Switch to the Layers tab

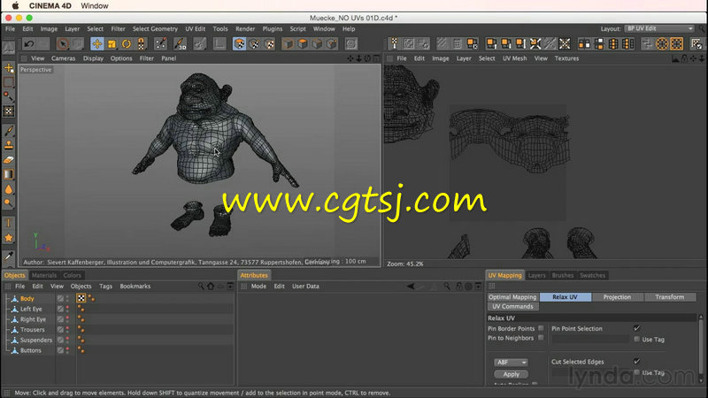point(537,275)
